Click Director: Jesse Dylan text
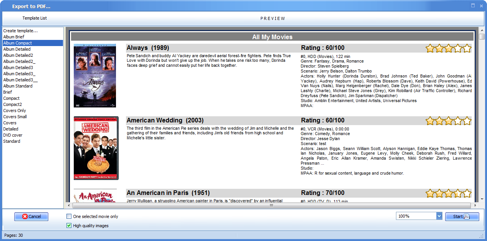This screenshot has width=487, height=241. pos(320,139)
